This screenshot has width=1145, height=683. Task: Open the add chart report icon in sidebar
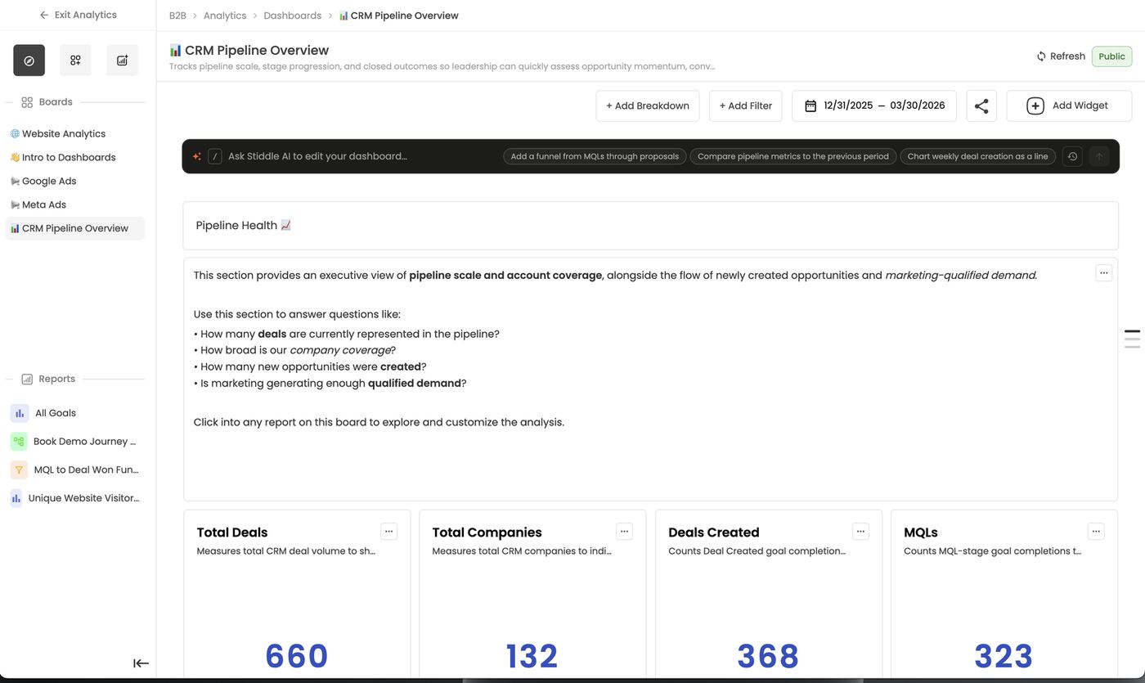[122, 61]
